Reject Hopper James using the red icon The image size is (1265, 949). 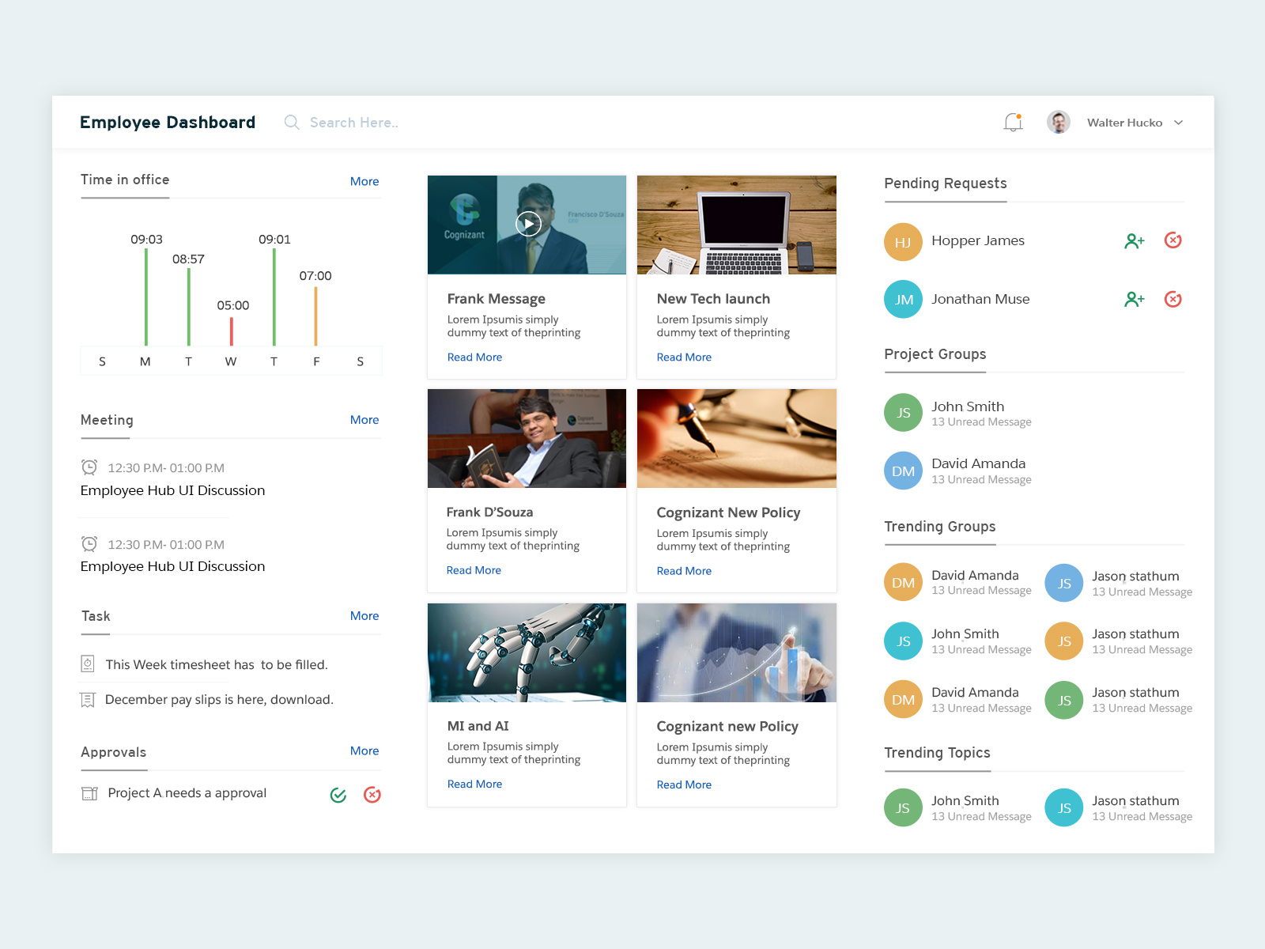(x=1172, y=240)
